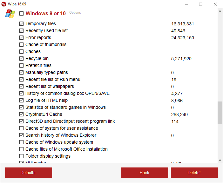
Task: Uncheck Recently used file list checkbox
Action: 21,30
